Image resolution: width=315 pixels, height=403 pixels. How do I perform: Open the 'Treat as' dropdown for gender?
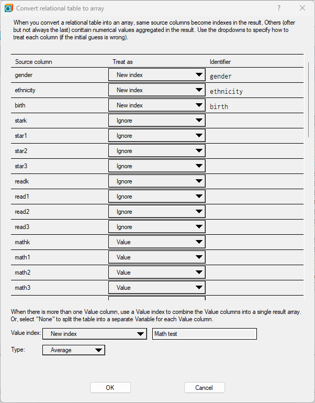tap(157, 75)
